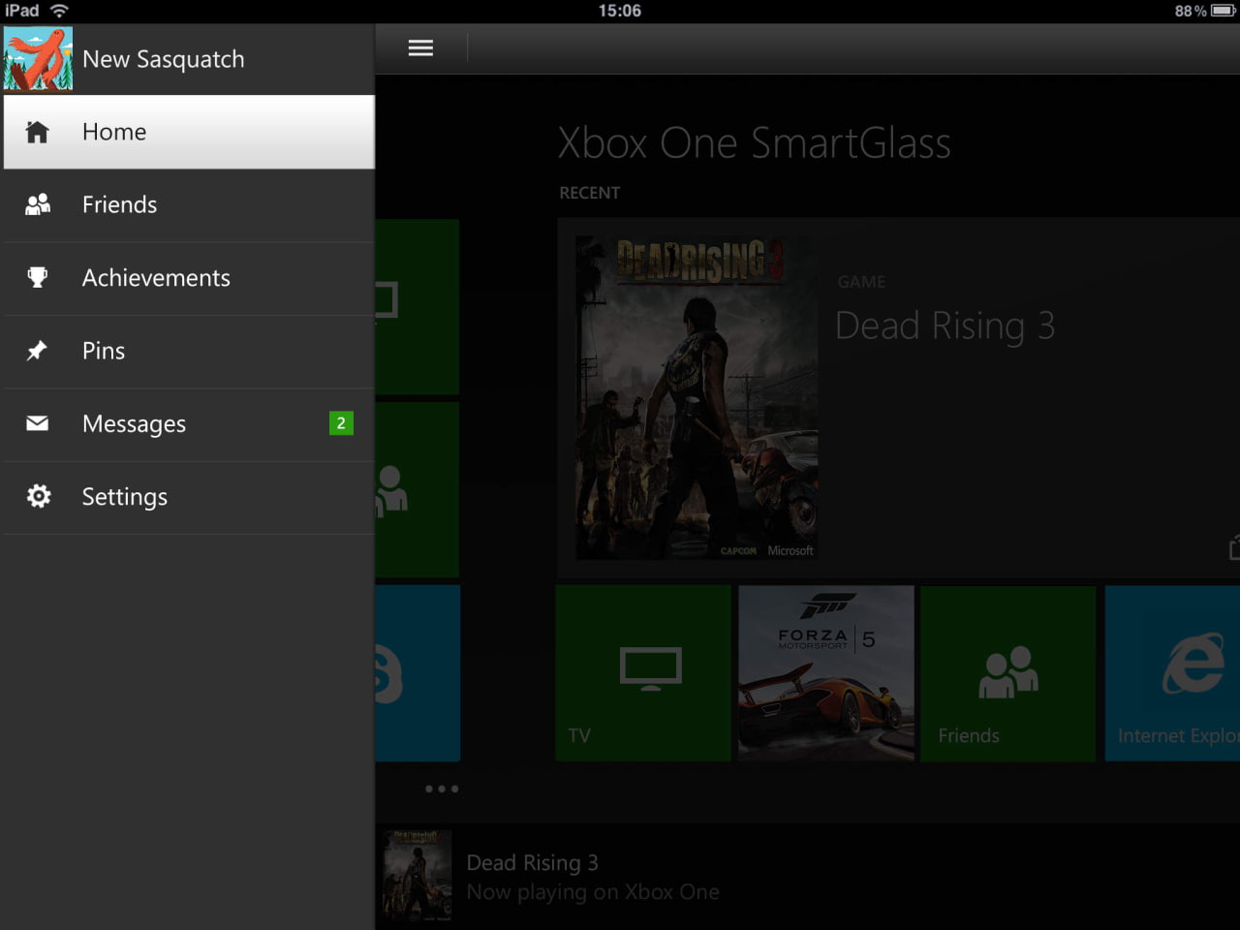Click the Dead Rising 3 game title

coord(945,326)
